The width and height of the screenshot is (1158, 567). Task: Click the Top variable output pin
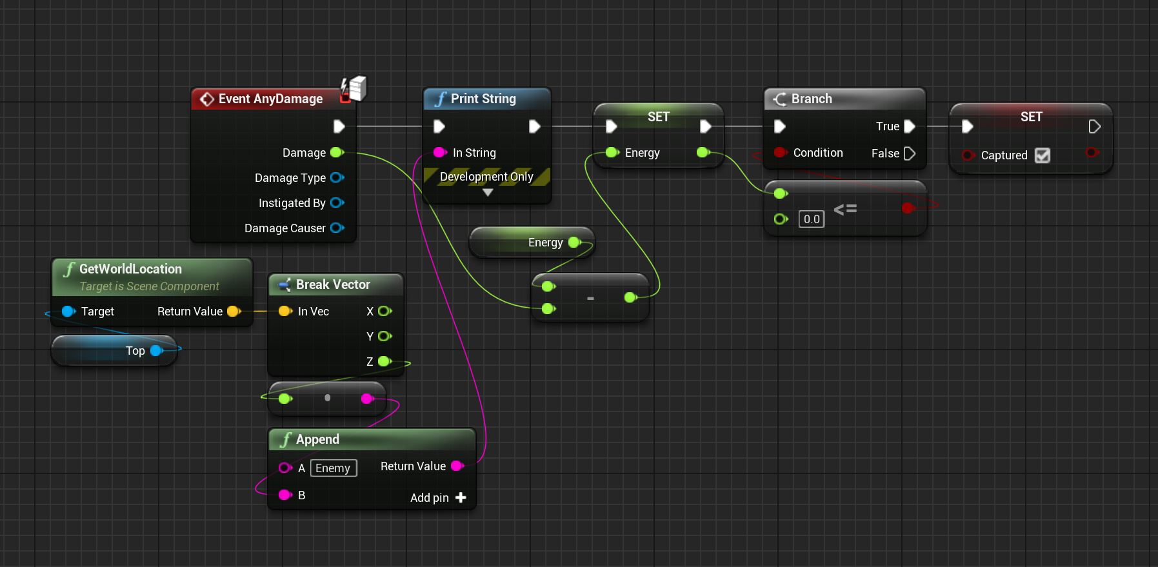click(x=157, y=350)
